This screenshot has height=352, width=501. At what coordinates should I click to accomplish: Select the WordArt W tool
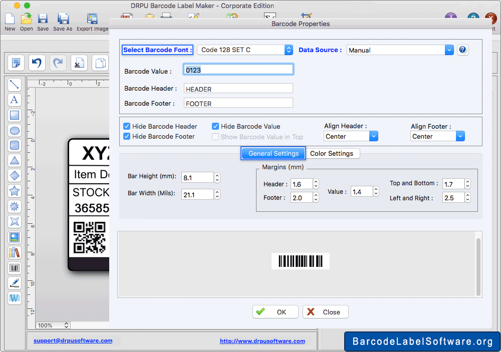click(x=15, y=298)
